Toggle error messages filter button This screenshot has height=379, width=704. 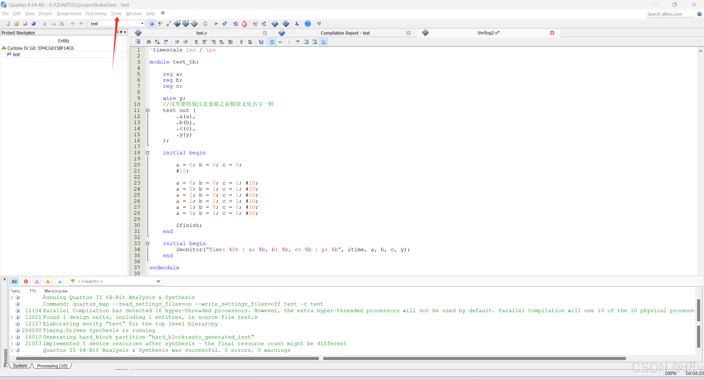26,281
